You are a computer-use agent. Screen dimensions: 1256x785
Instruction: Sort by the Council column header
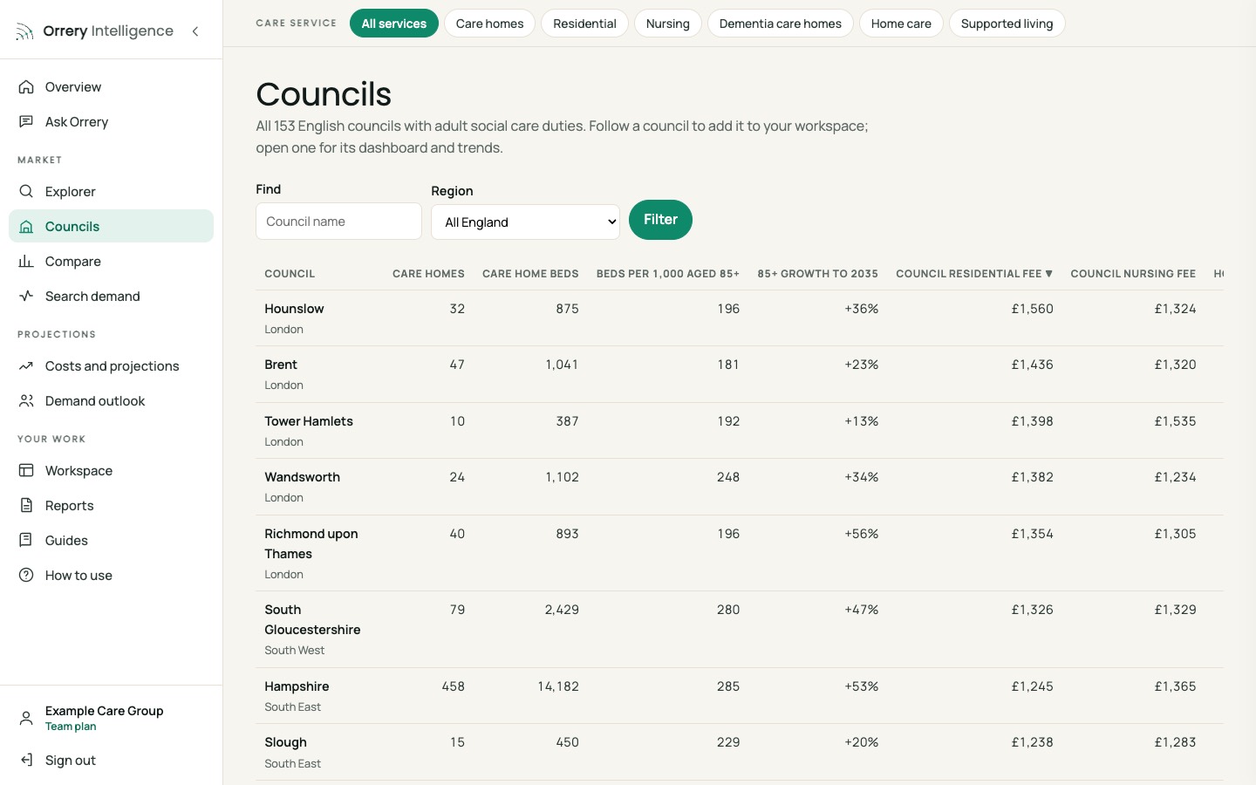click(x=290, y=274)
